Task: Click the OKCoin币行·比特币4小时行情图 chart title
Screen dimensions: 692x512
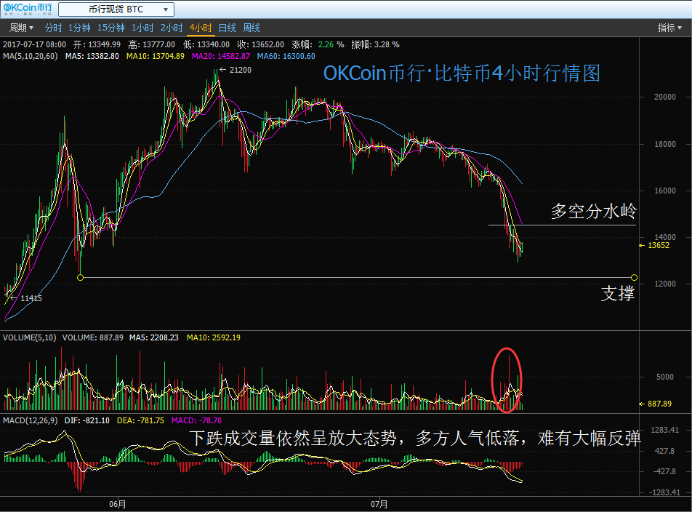Action: [x=462, y=73]
